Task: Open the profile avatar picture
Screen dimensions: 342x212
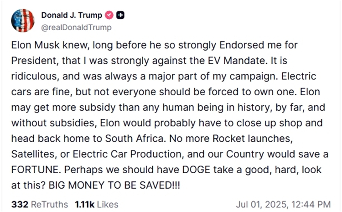Action: point(23,21)
